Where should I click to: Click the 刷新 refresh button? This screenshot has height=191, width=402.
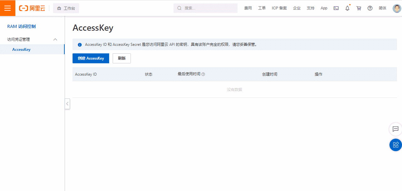[x=121, y=58]
